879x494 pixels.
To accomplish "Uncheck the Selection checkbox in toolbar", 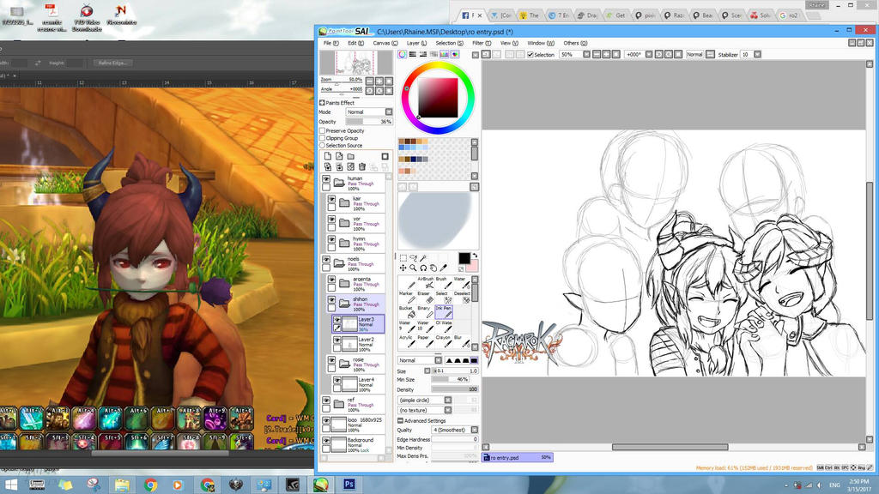I will click(530, 54).
